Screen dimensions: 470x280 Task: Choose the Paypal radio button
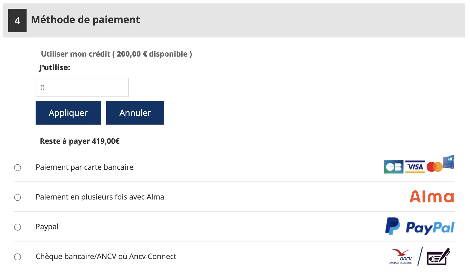coord(18,227)
